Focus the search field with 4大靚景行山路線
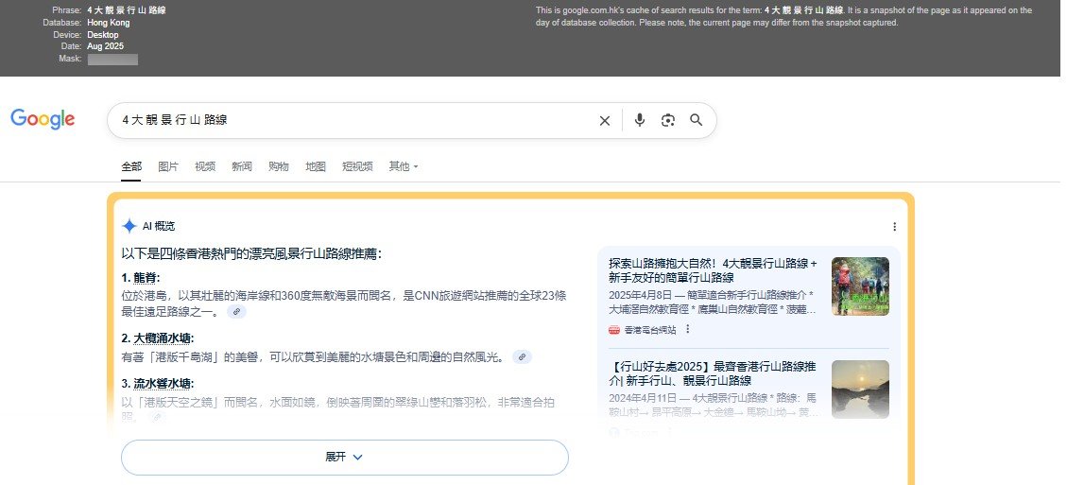 pyautogui.click(x=353, y=120)
